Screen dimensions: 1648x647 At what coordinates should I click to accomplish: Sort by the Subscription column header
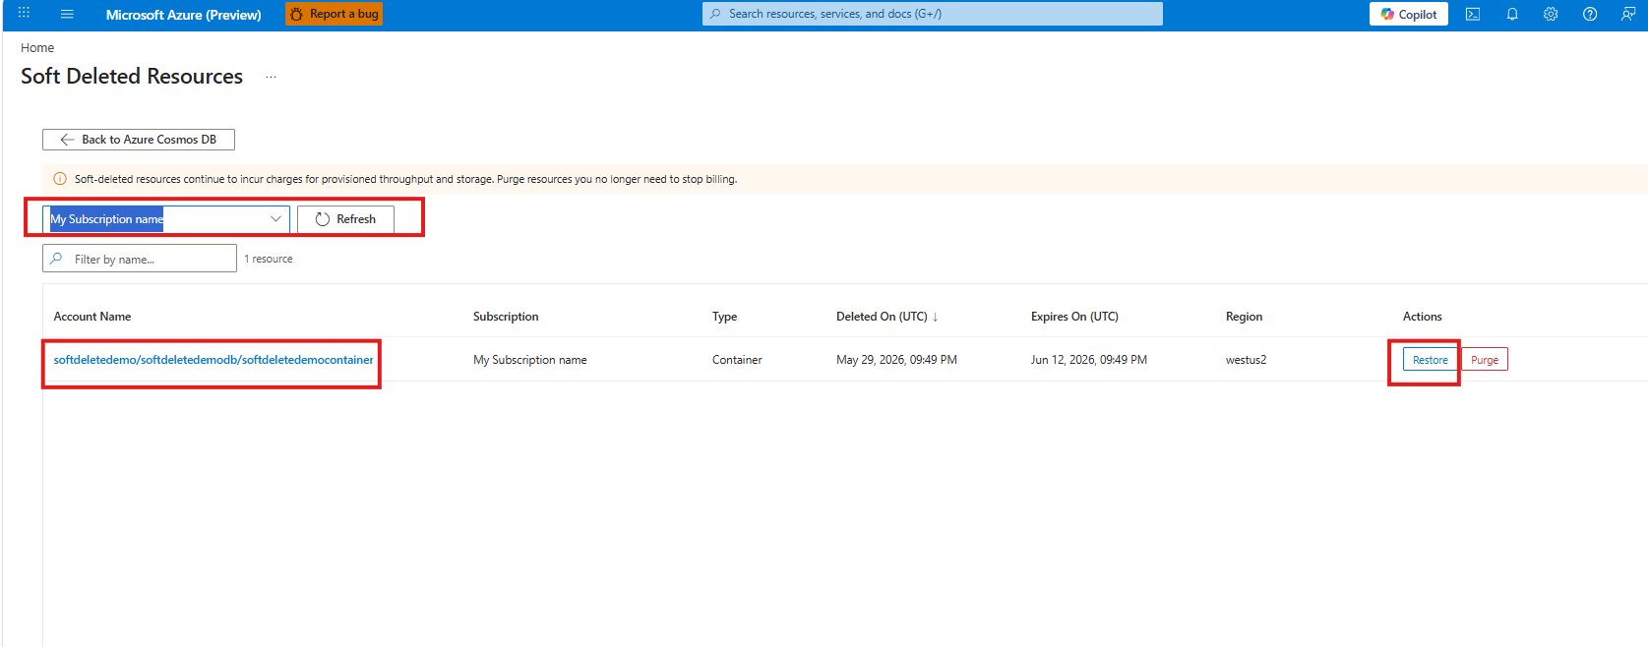[506, 317]
